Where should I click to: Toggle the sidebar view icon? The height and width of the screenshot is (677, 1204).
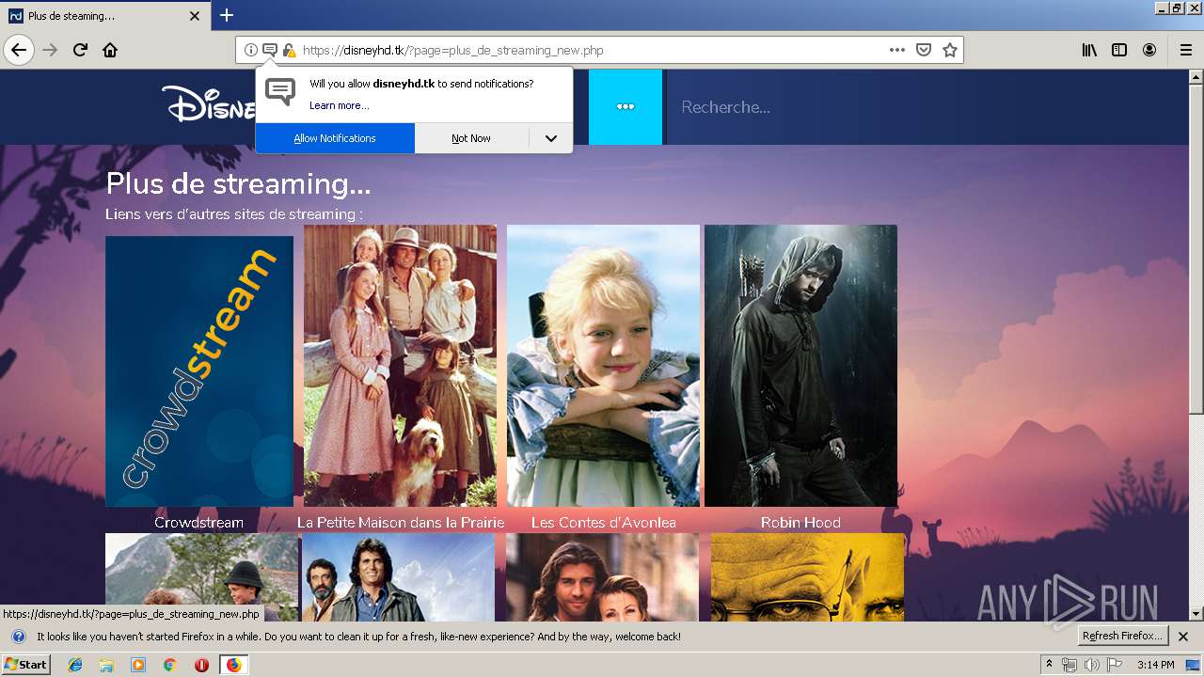pos(1119,50)
